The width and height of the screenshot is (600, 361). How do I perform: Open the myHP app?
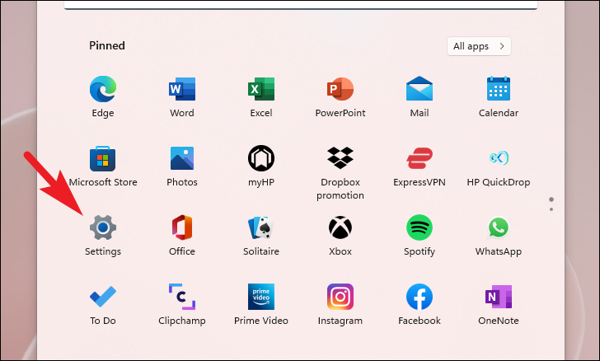[x=261, y=158]
